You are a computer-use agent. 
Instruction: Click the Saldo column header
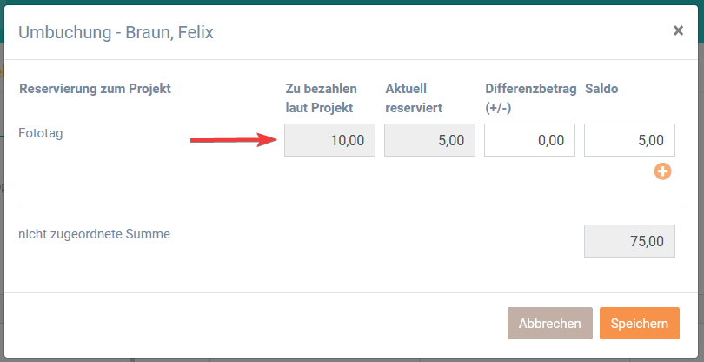click(x=601, y=88)
